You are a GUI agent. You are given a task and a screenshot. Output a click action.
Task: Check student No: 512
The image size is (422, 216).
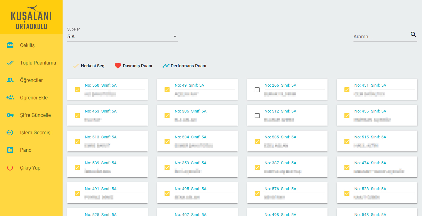tap(257, 116)
